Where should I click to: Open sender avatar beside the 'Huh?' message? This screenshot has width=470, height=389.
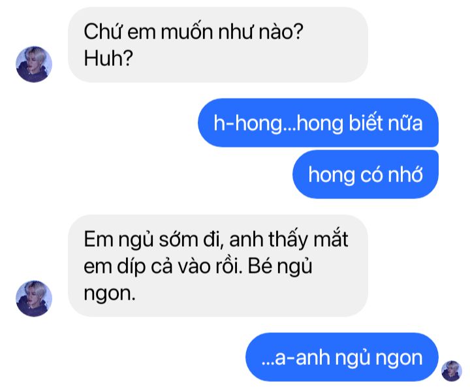(x=34, y=64)
